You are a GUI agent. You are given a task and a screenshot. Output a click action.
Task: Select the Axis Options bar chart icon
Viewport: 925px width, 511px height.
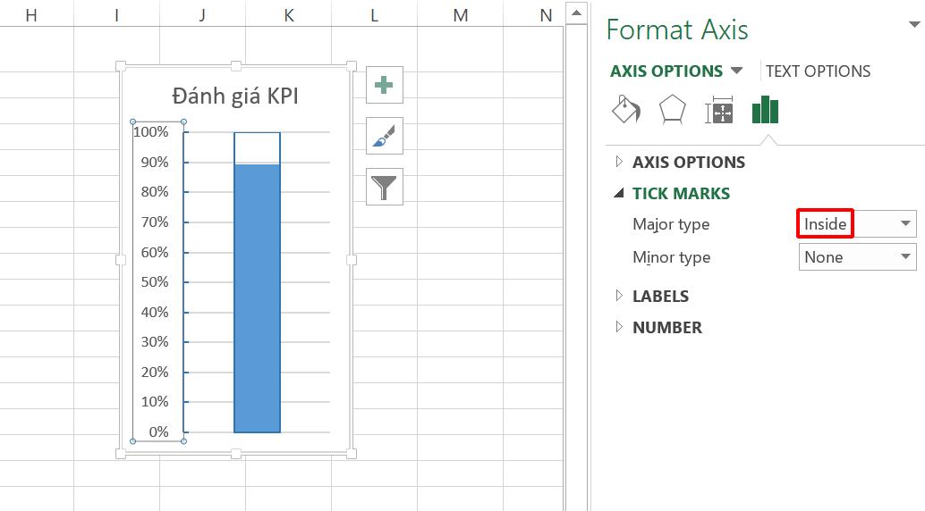tap(765, 110)
